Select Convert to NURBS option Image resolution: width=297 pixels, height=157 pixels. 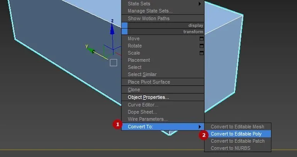coord(230,148)
